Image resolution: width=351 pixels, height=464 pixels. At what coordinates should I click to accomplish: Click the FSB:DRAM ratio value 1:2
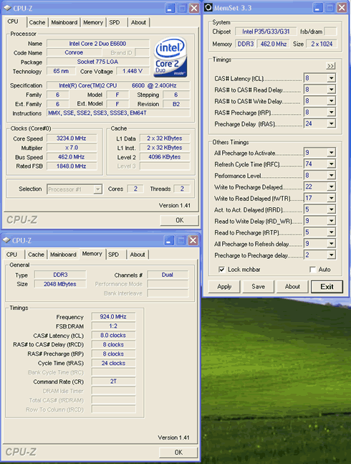[x=113, y=326]
